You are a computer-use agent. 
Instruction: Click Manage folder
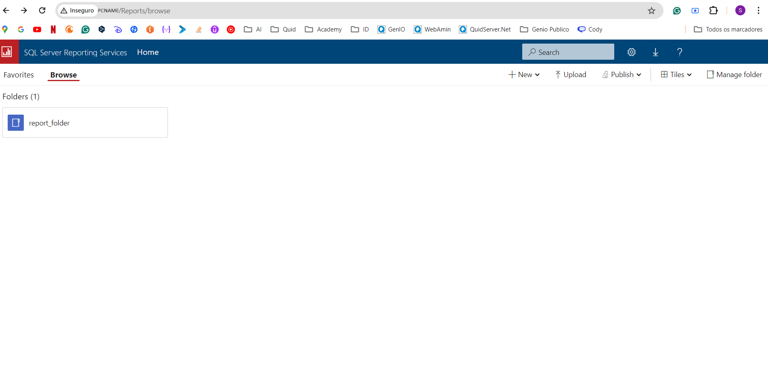point(735,75)
